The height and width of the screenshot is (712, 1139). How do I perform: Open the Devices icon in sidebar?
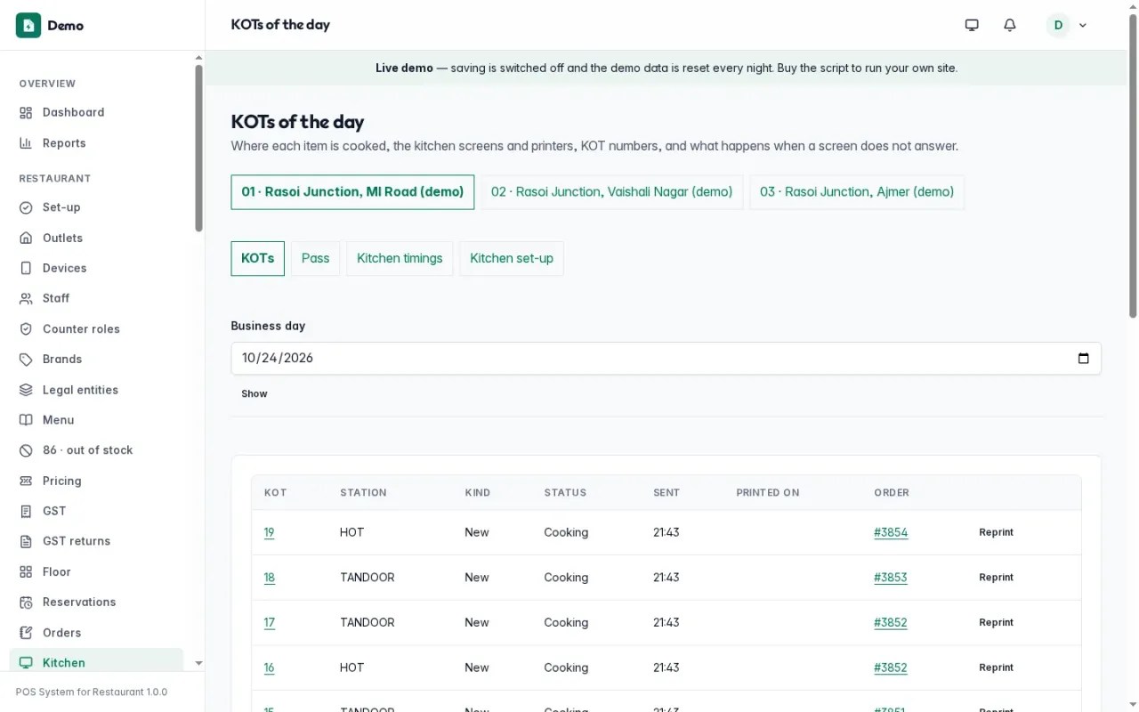tap(26, 269)
